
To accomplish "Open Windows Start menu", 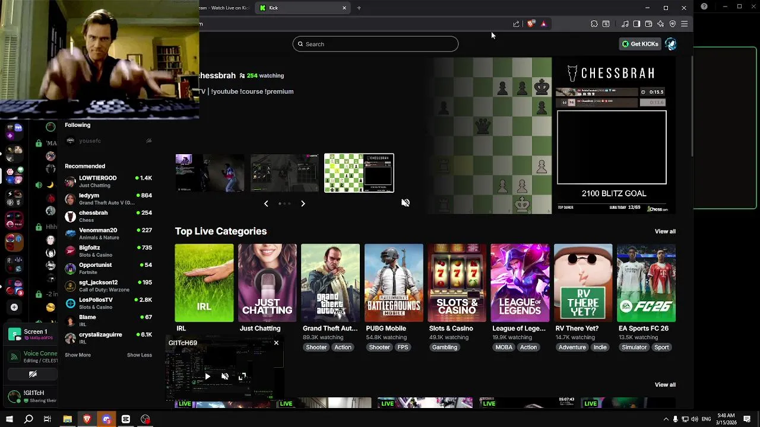I will click(9, 419).
